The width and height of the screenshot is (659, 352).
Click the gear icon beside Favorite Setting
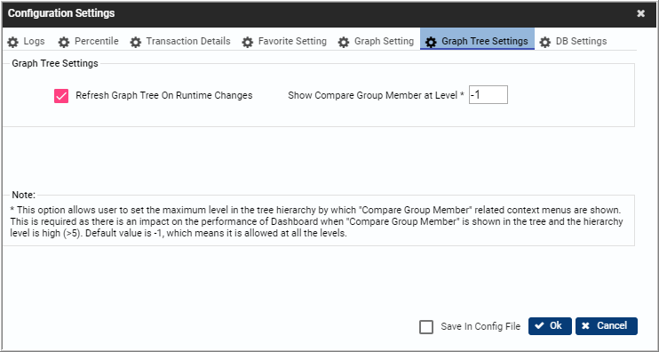(248, 42)
